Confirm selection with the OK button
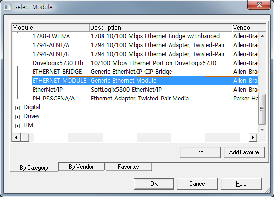This screenshot has width=274, height=197. pyautogui.click(x=154, y=184)
